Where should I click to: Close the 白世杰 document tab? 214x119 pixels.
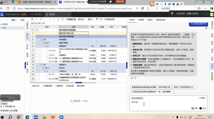tap(69, 14)
